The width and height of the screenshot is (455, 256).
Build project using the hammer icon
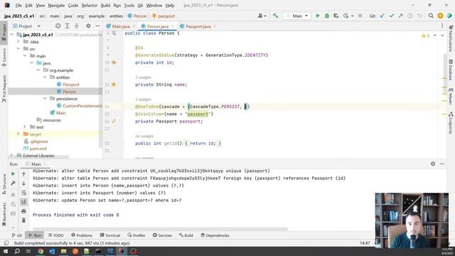tap(275, 16)
